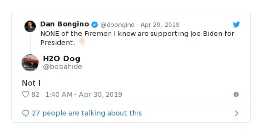This screenshot has height=138, width=262.
Task: Open 27 people are talking link
Action: click(87, 113)
